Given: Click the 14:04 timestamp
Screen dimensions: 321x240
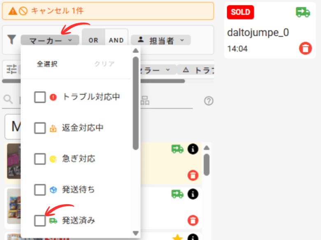Looking at the screenshot, I should click(x=237, y=49).
